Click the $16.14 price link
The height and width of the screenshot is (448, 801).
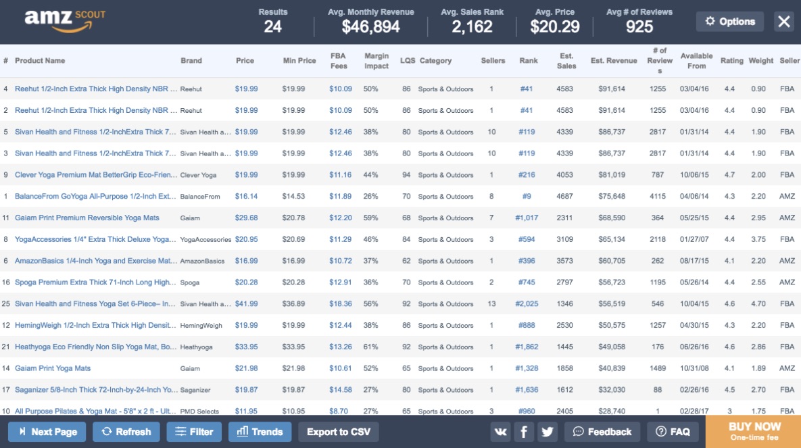[x=246, y=196]
